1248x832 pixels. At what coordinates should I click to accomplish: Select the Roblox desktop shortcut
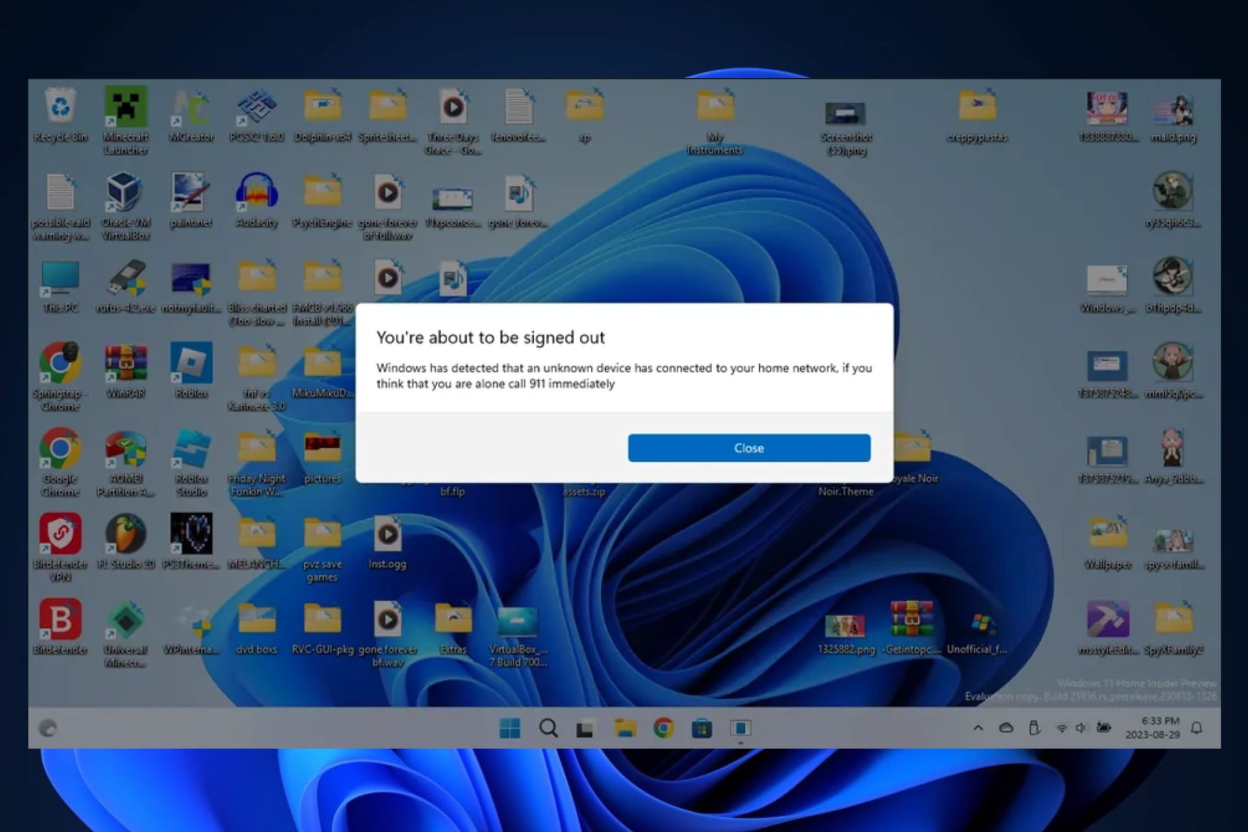point(191,371)
